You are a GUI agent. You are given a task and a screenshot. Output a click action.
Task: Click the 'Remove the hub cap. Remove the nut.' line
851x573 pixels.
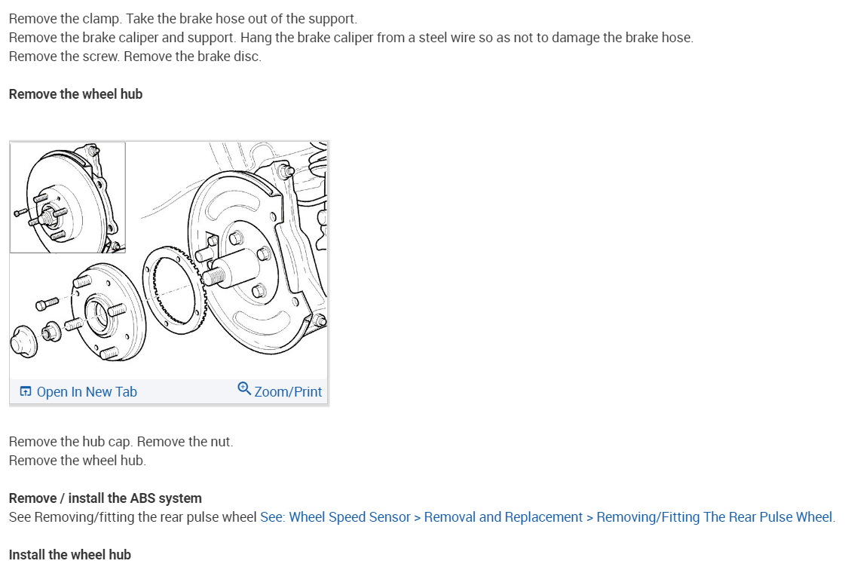pos(121,442)
